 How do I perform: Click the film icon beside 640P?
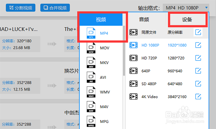[x=134, y=71]
